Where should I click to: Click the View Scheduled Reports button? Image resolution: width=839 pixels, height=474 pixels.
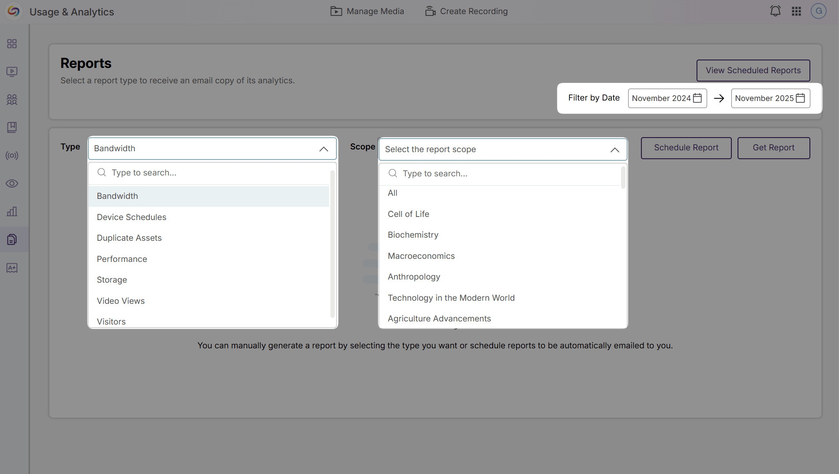point(753,71)
